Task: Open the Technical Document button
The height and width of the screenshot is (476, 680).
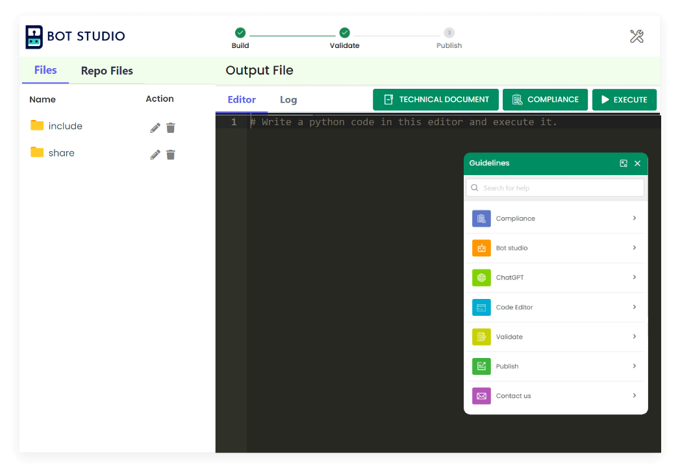Action: tap(436, 100)
